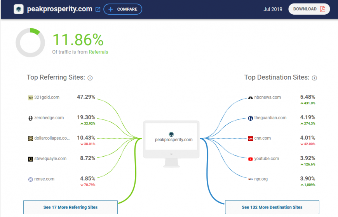This screenshot has width=338, height=217.
Task: Click the 4.01% value for cnn.com
Action: (308, 138)
